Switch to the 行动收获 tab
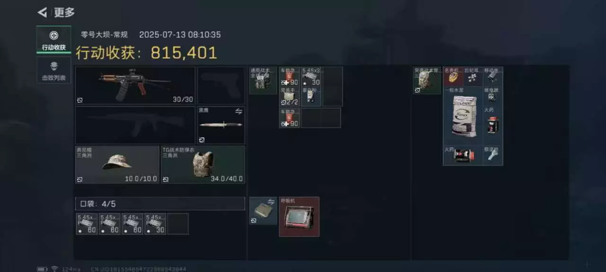 click(53, 40)
